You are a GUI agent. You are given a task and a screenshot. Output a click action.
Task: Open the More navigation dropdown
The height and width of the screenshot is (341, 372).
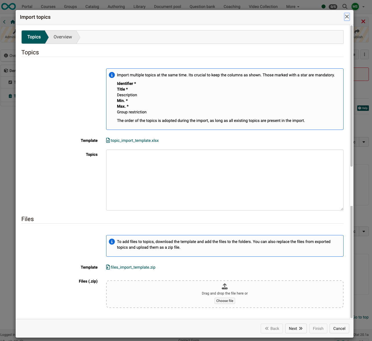coord(293,7)
